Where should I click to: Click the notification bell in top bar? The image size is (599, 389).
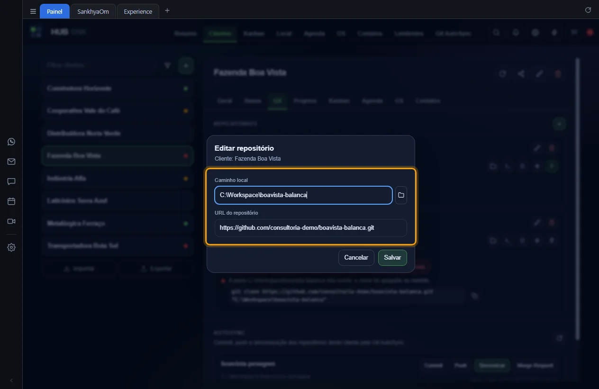516,33
